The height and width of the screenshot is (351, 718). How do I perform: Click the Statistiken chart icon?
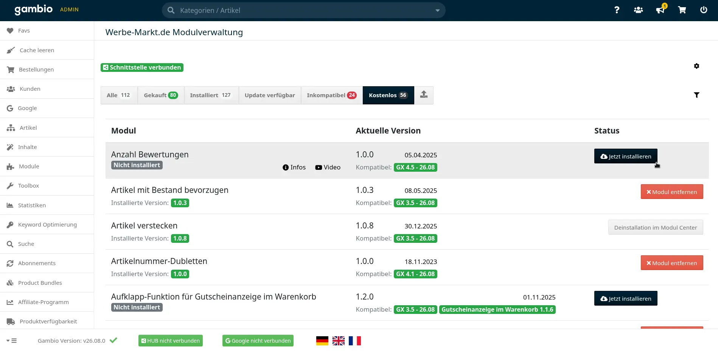(x=10, y=205)
